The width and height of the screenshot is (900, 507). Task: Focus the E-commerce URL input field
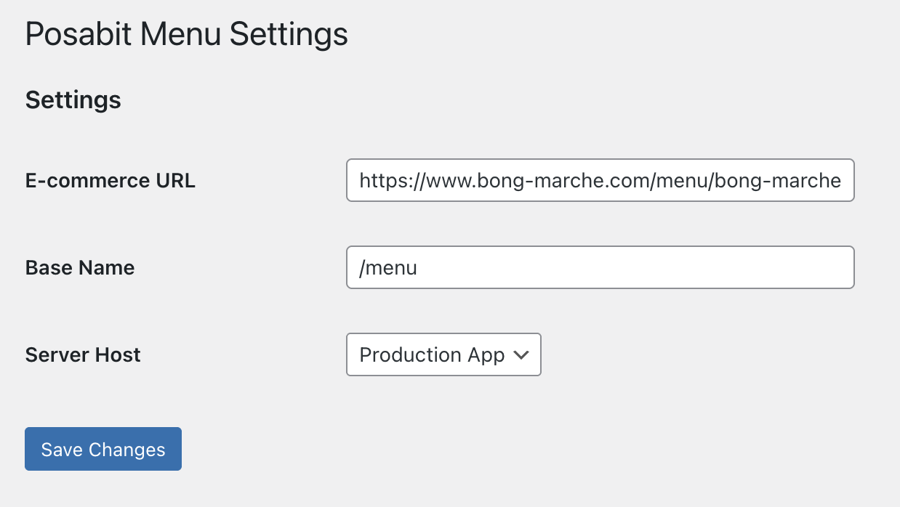pos(600,180)
